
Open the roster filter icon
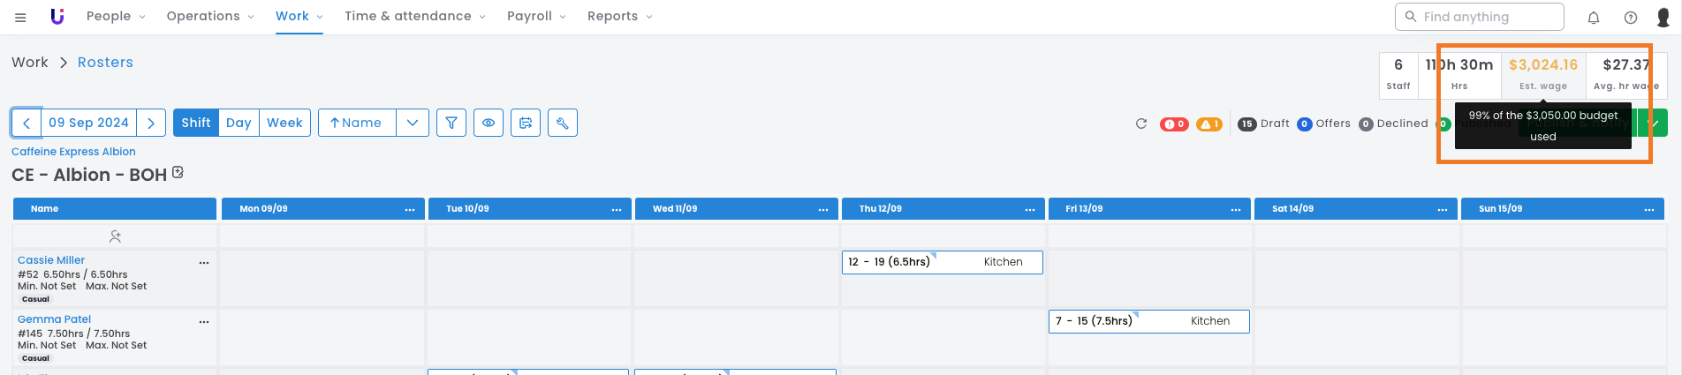451,123
